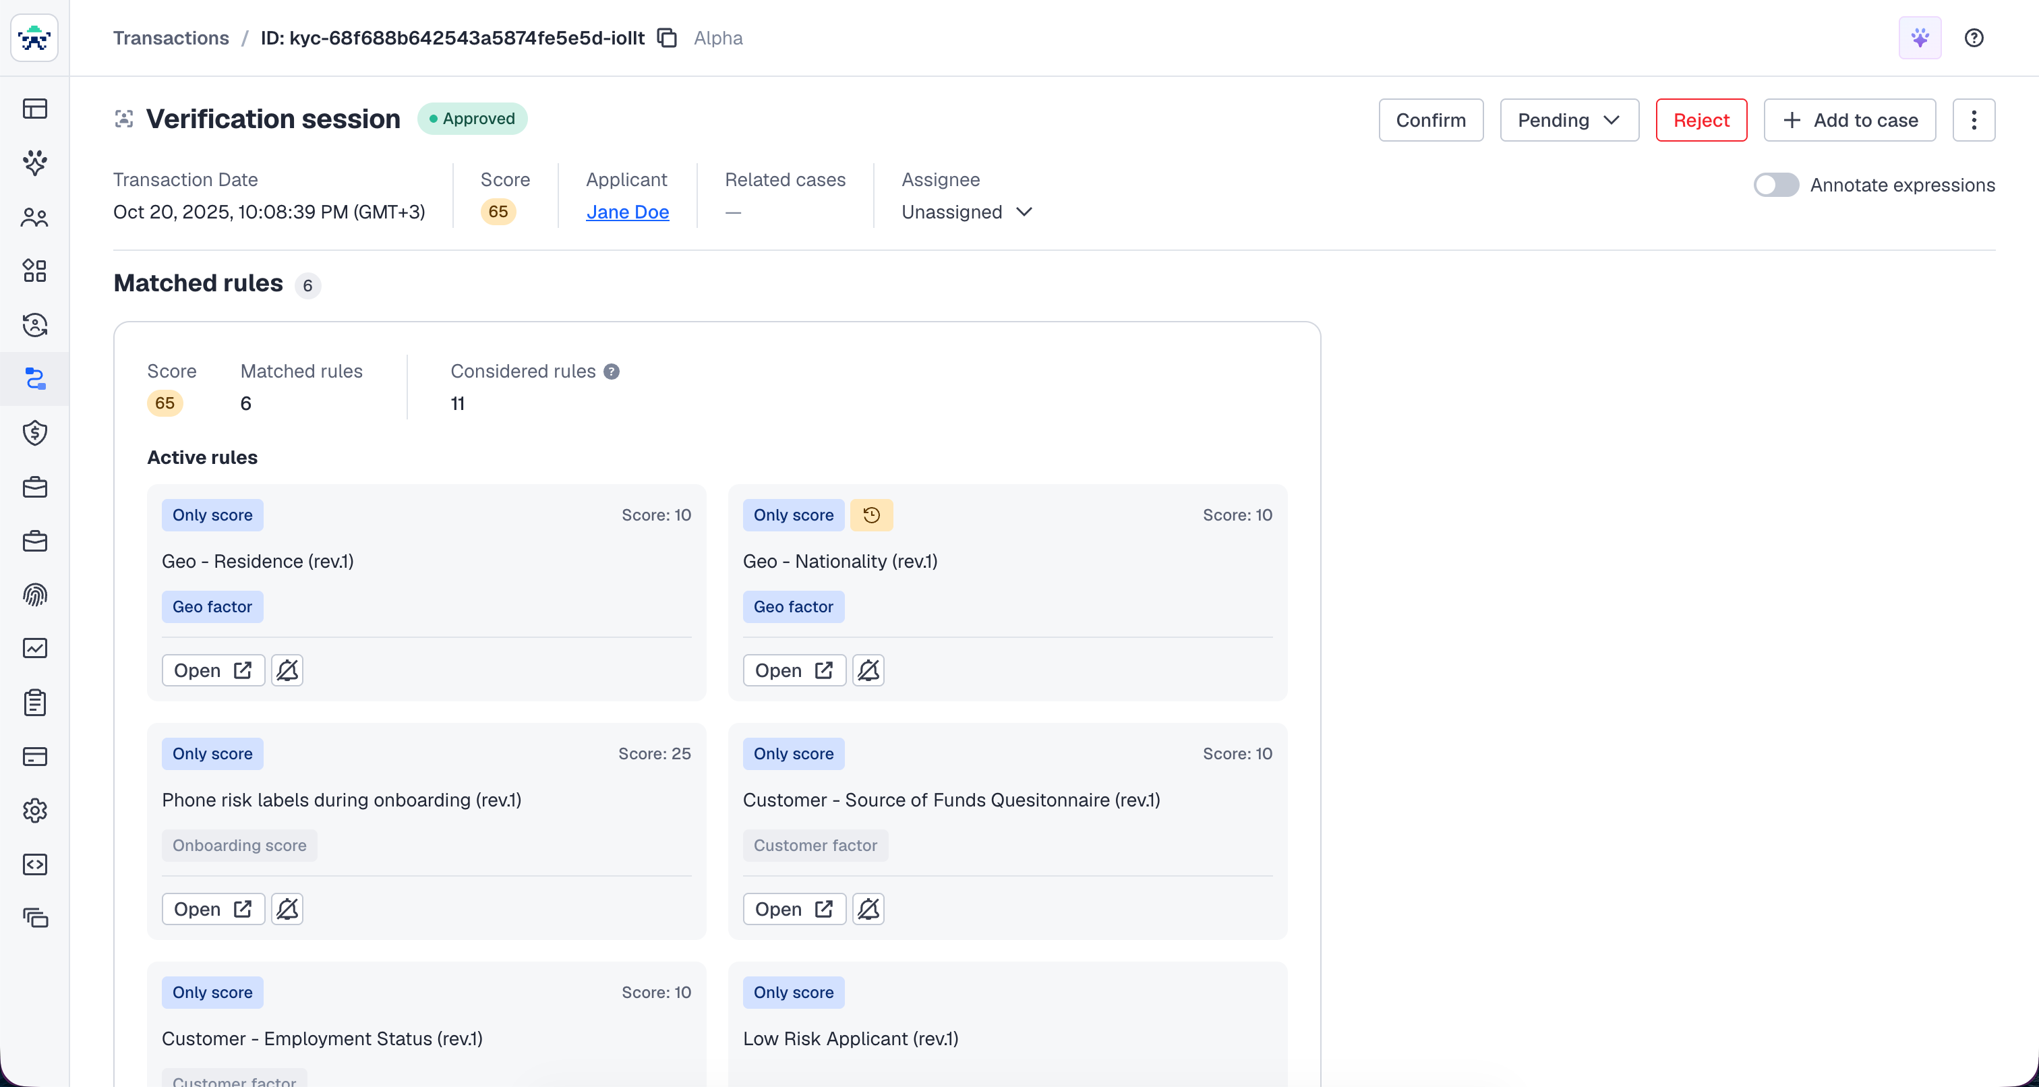
Task: Click the history icon on Geo - Nationality
Action: point(871,515)
